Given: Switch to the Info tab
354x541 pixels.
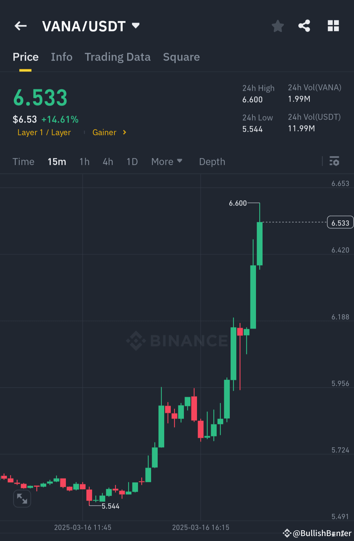Looking at the screenshot, I should click(x=62, y=57).
